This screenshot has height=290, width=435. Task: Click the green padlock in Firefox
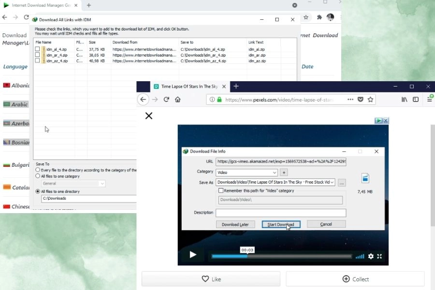pyautogui.click(x=219, y=100)
